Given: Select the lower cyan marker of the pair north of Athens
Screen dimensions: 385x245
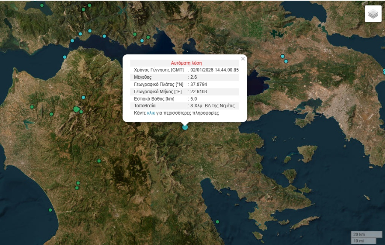Looking at the screenshot, I should [286, 61].
